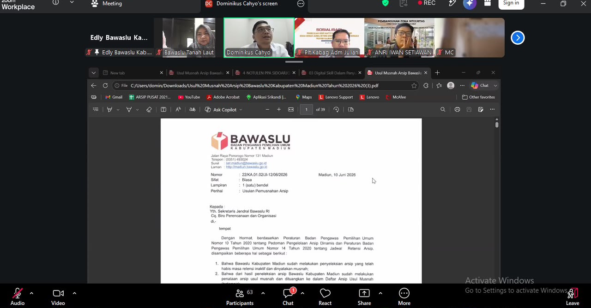Viewport: 591px width, 308px height.
Task: Zoom in the PDF with plus
Action: point(279,110)
